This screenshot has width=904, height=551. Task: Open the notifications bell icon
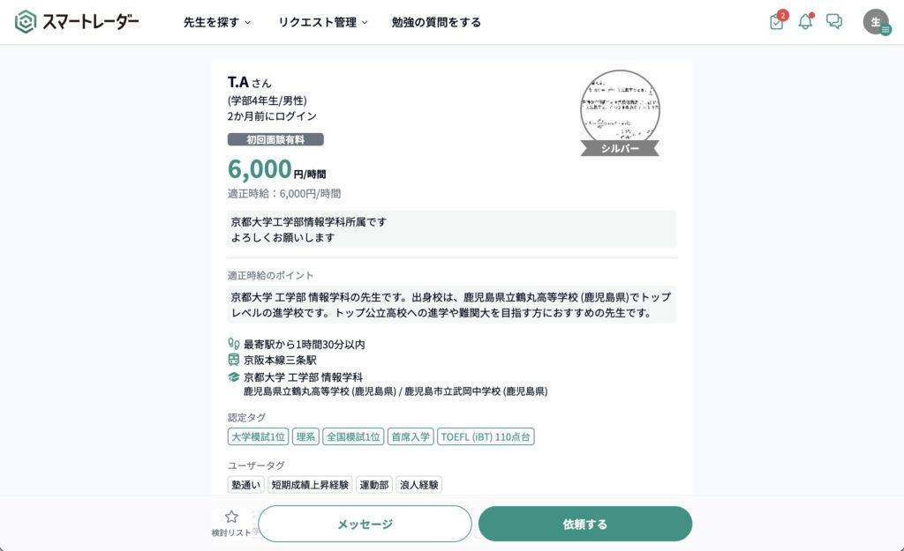pos(805,22)
